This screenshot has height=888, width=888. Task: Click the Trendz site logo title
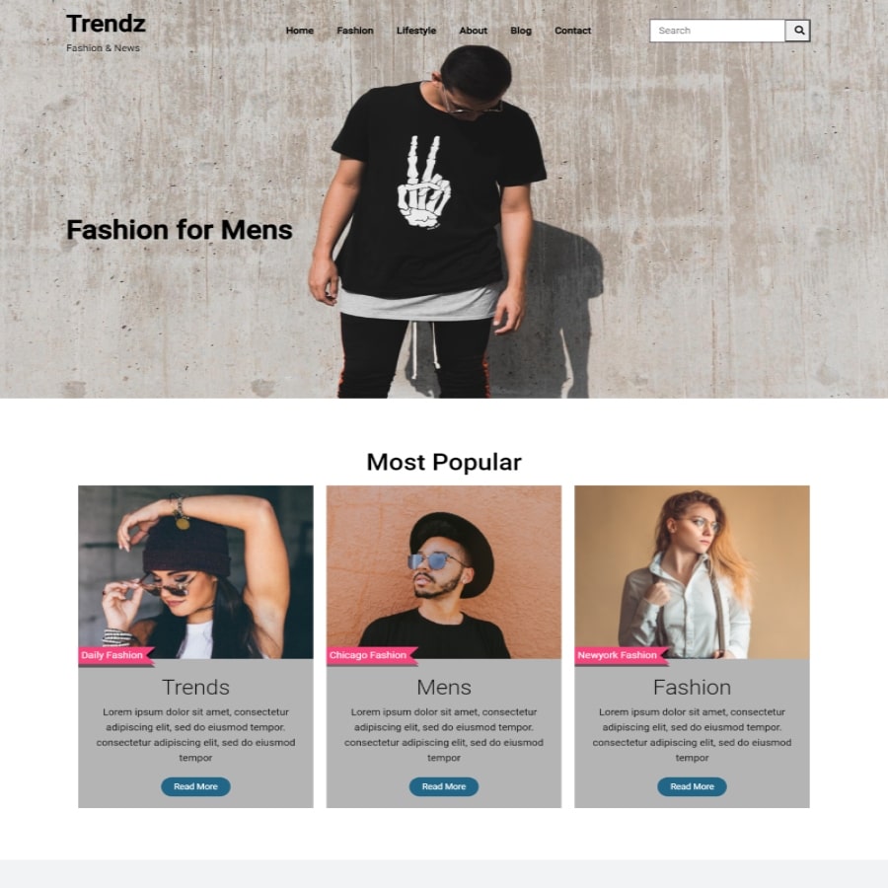pyautogui.click(x=106, y=24)
